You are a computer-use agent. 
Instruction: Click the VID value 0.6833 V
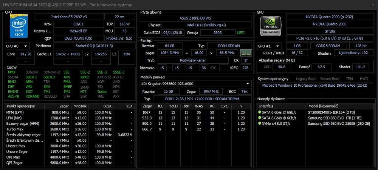(125, 135)
